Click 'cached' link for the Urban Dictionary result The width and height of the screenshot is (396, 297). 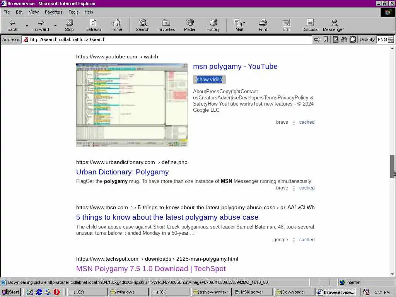pos(307,188)
